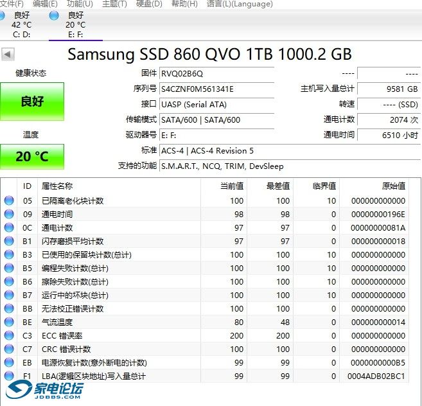Click raw value 0000000196E
422x406 pixels.
[378, 215]
